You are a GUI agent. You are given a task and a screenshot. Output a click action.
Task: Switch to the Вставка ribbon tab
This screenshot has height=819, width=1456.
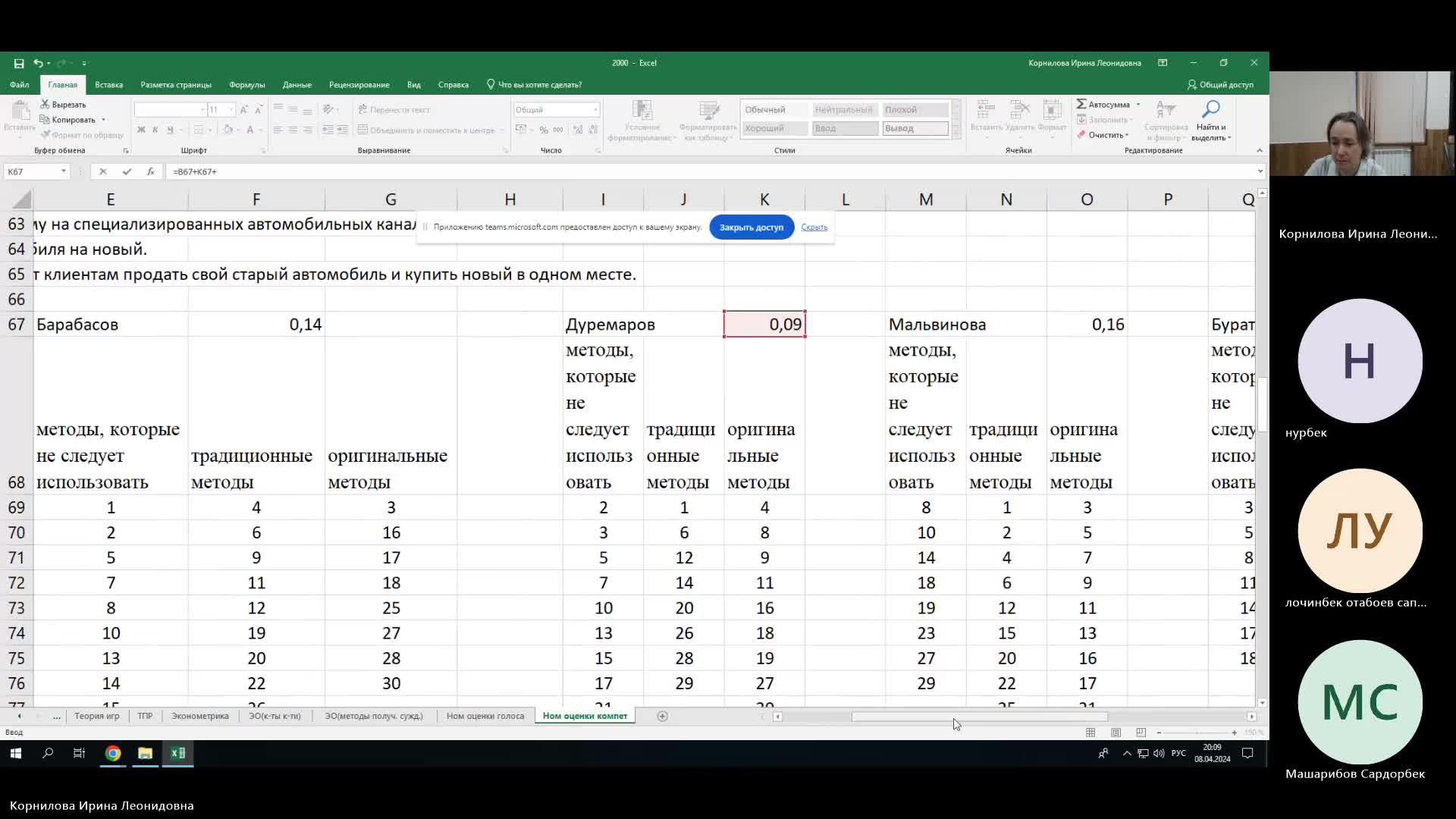click(108, 85)
